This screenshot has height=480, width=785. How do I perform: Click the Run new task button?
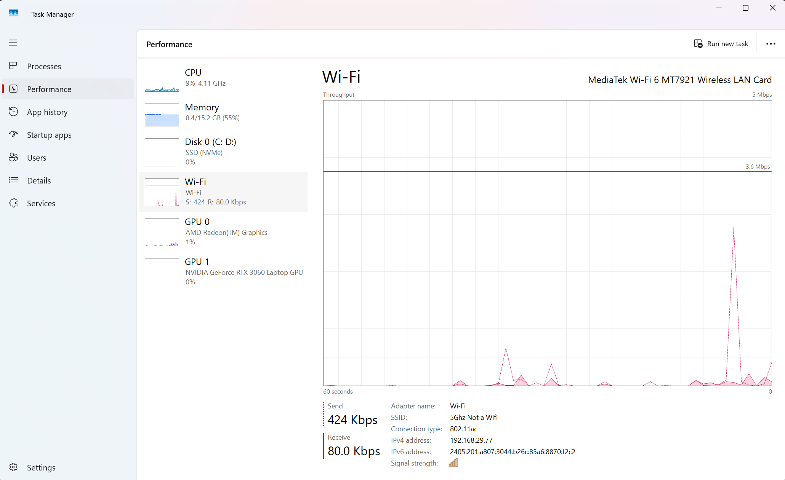click(721, 44)
